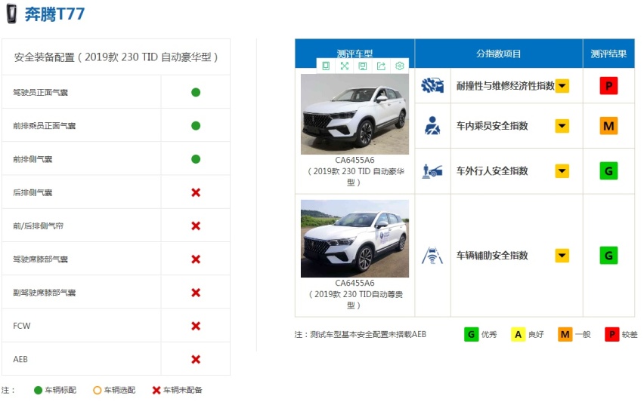Click red cross for 副驾驶席膝部气囊
This screenshot has height=405, width=644.
tap(196, 293)
